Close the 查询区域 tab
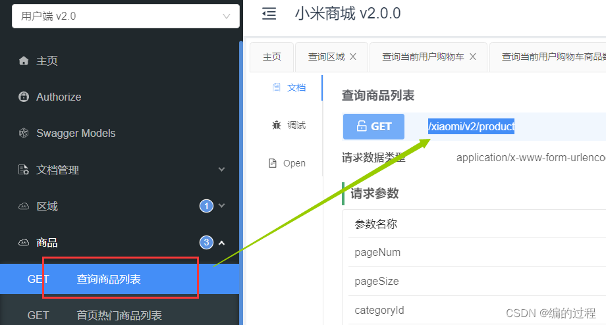This screenshot has height=325, width=606. [x=353, y=57]
